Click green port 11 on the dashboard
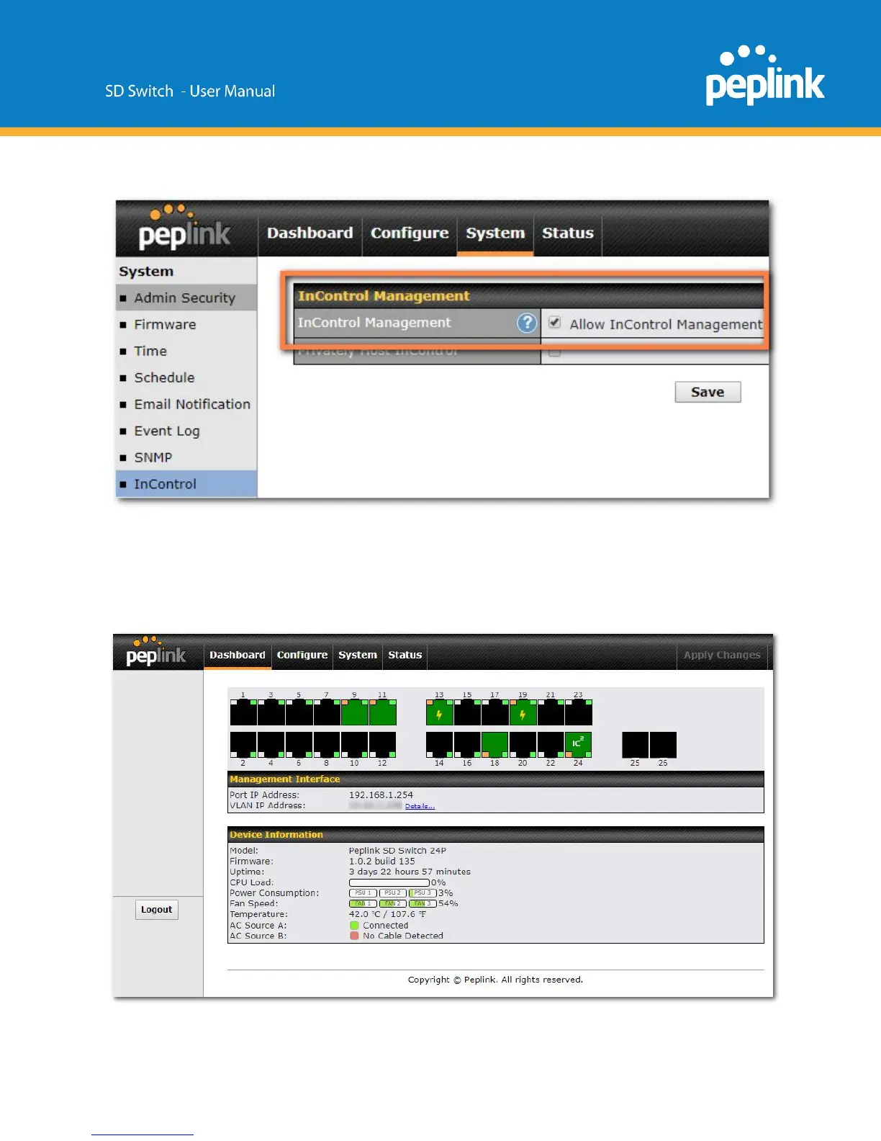 click(382, 712)
